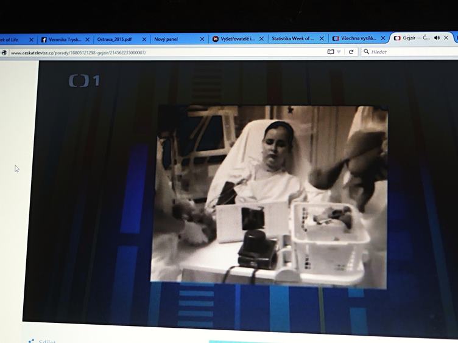Open the Všechna vysílá... tab
458x343 pixels.
click(358, 38)
